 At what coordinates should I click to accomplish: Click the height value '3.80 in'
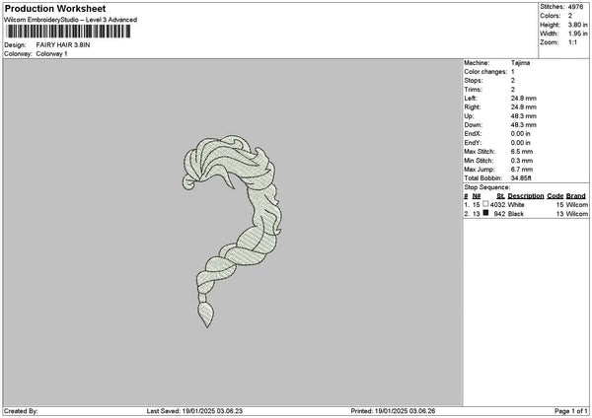pos(577,25)
